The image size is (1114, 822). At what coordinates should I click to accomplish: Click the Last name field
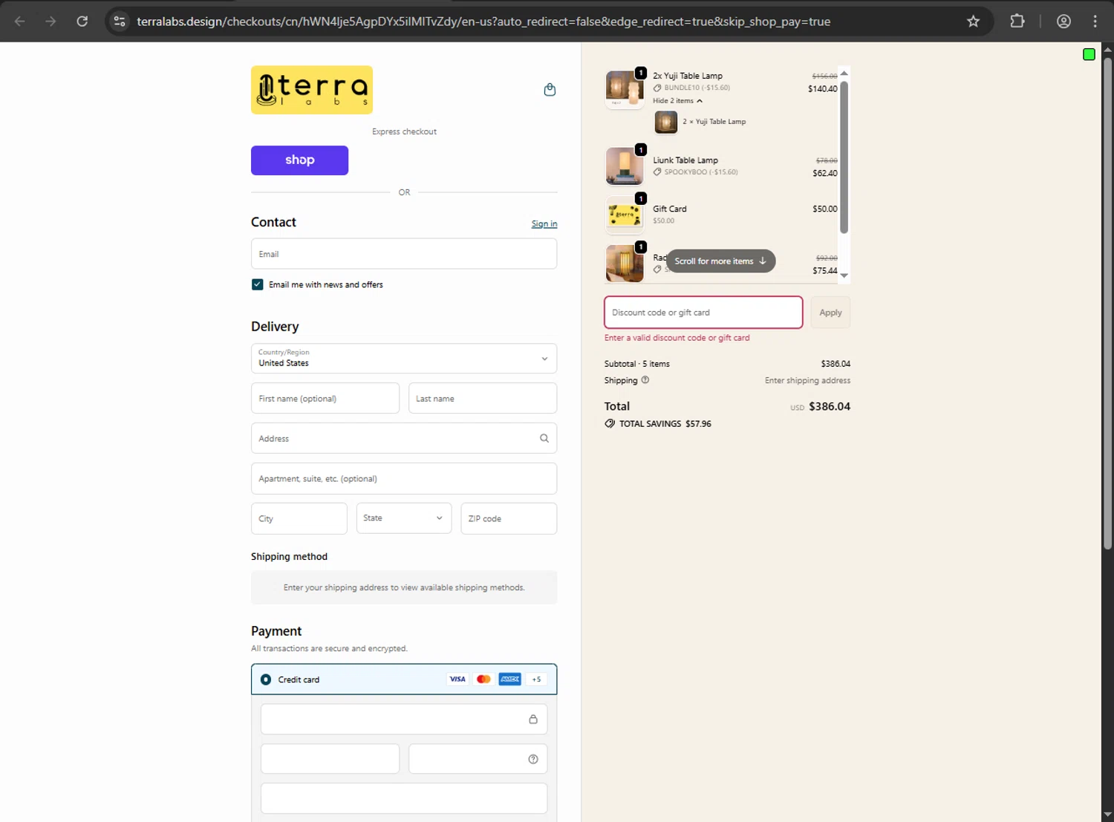[483, 399]
